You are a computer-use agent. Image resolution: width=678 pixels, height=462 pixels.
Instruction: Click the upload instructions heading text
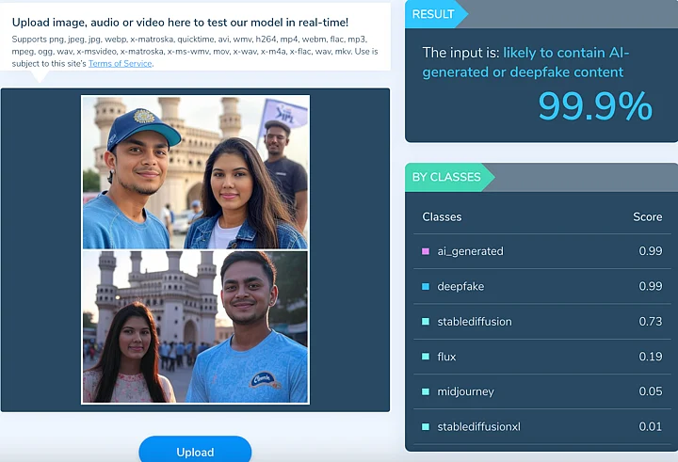point(180,23)
